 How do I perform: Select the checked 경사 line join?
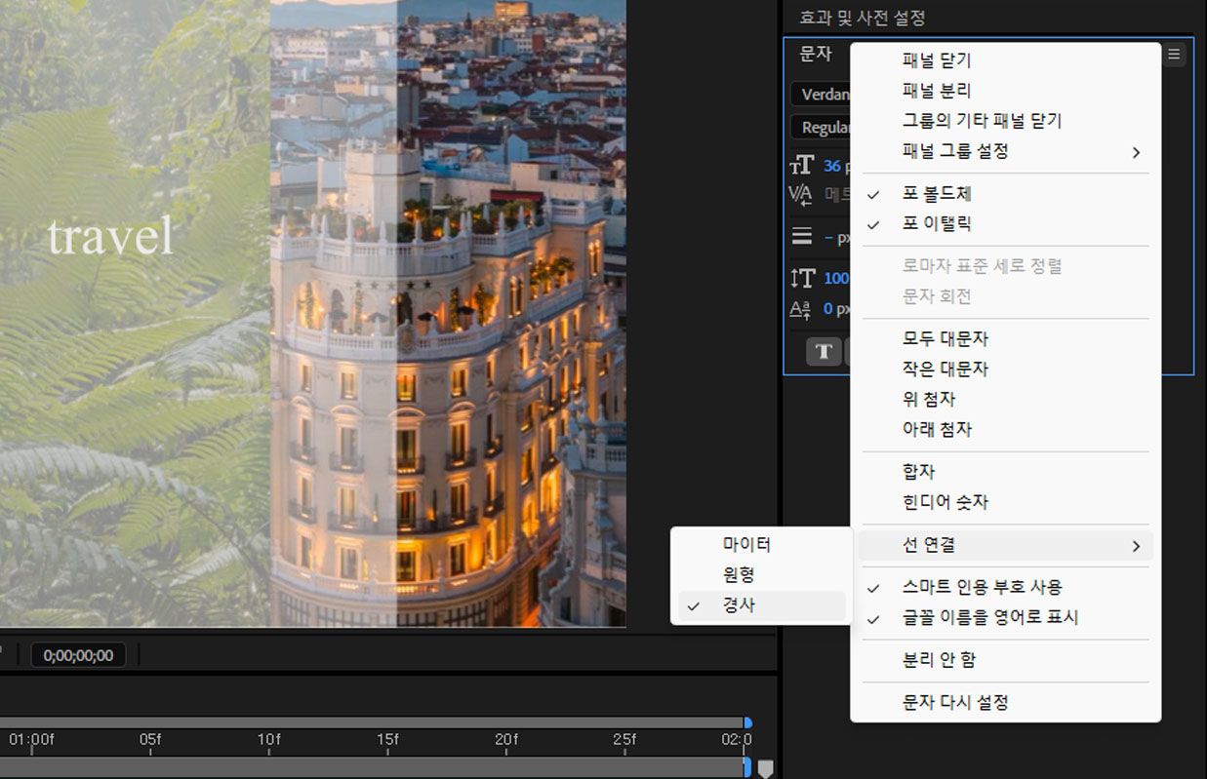click(762, 605)
